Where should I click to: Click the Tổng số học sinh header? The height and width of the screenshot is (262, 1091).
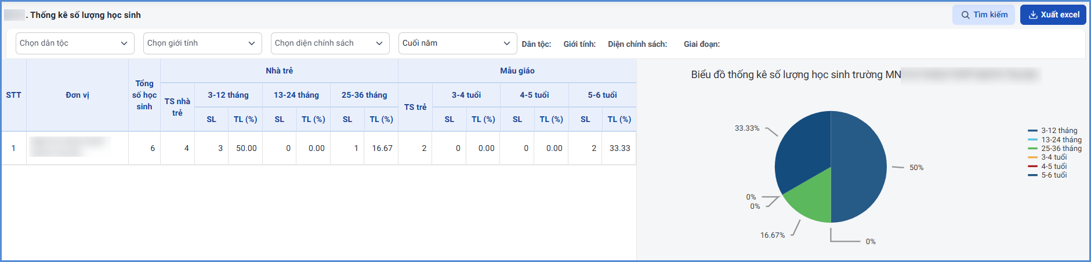pyautogui.click(x=144, y=95)
